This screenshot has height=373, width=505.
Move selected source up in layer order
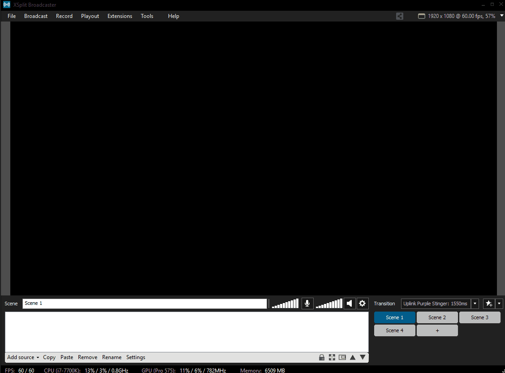[x=353, y=357]
